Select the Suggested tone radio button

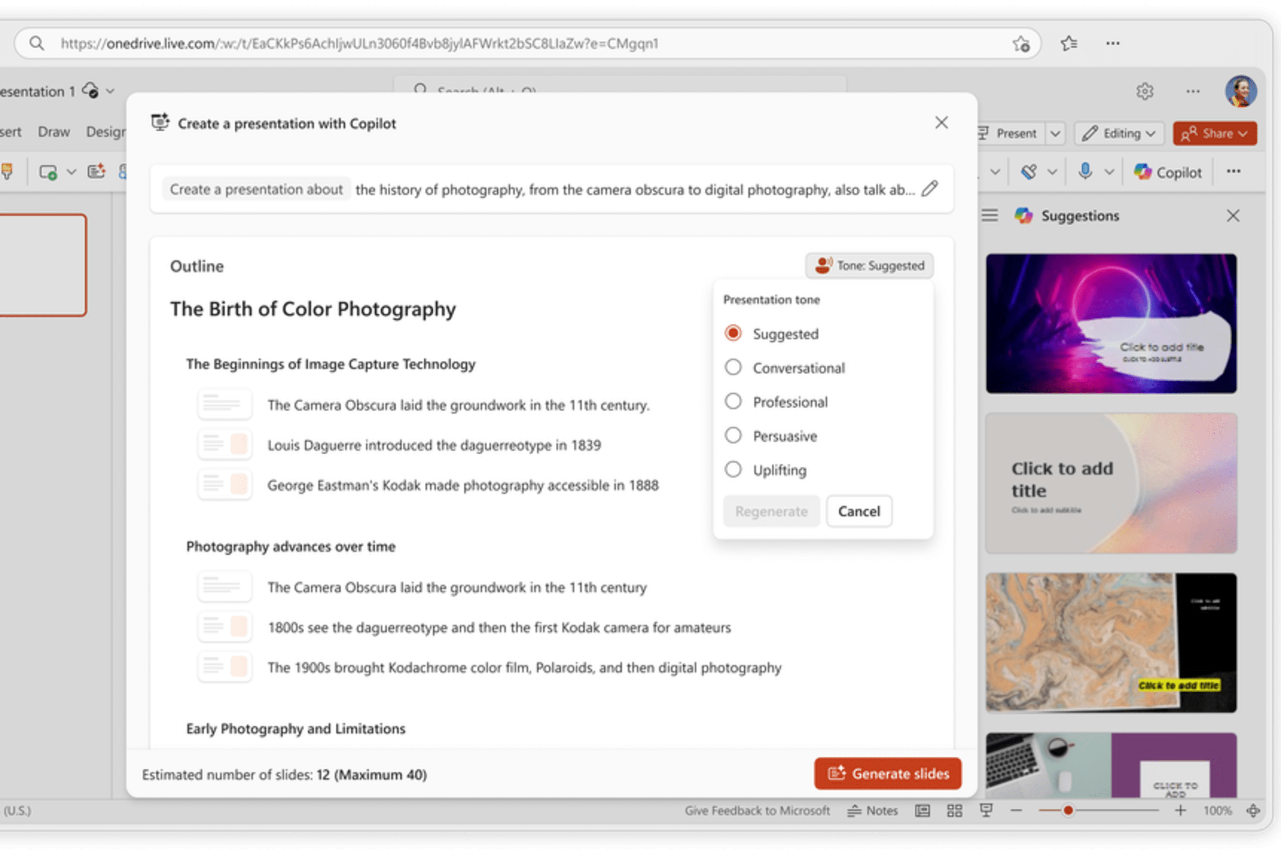[x=733, y=333]
